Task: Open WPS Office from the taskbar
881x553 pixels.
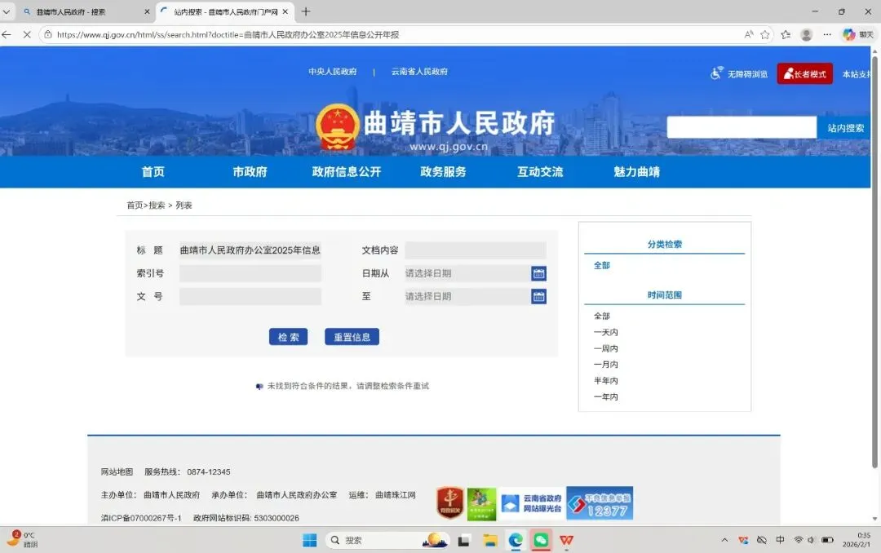Action: 566,541
